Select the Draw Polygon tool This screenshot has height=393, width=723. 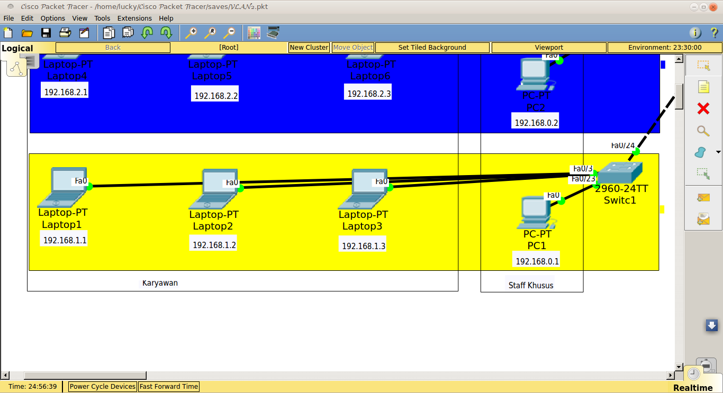pyautogui.click(x=700, y=152)
